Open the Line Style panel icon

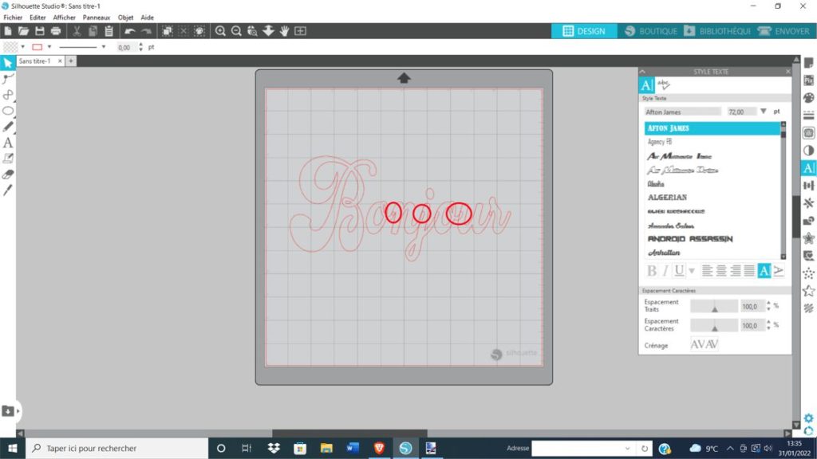click(809, 116)
